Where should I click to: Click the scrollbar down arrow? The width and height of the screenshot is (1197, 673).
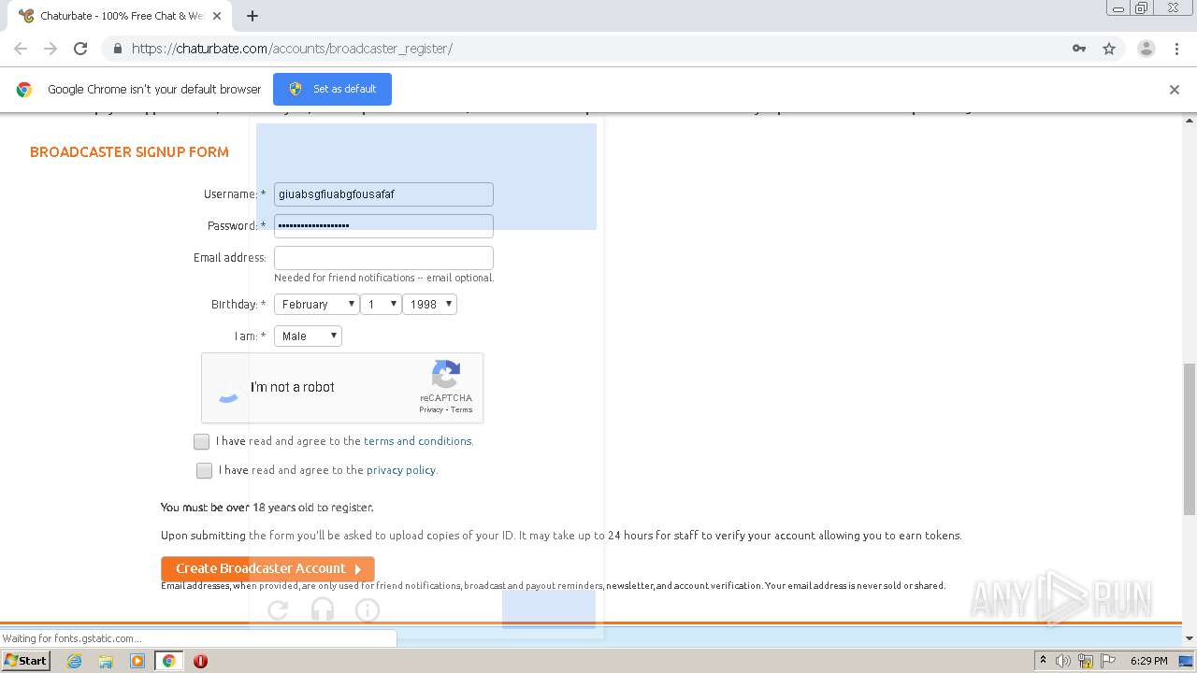click(1190, 638)
